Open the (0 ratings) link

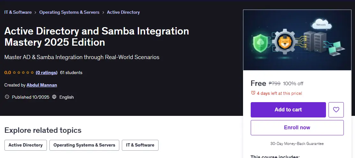tap(47, 72)
